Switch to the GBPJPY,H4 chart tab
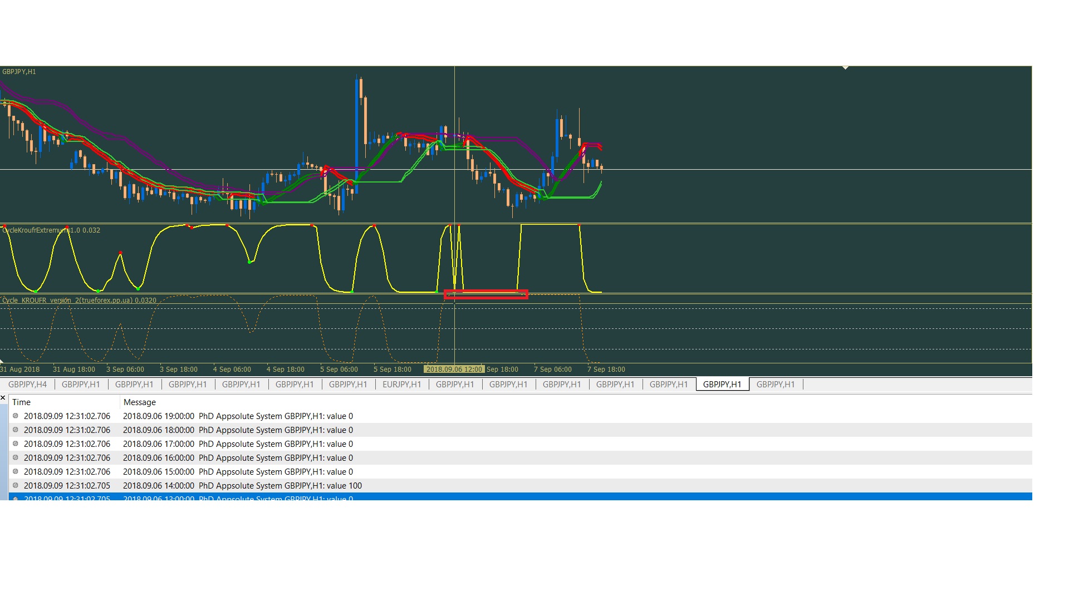The image size is (1069, 601). click(27, 385)
